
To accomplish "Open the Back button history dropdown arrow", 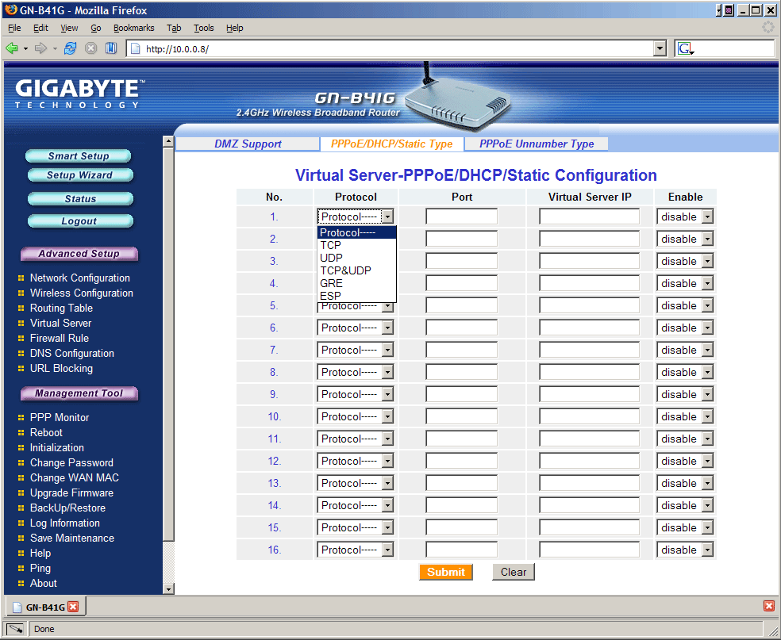I will point(26,48).
